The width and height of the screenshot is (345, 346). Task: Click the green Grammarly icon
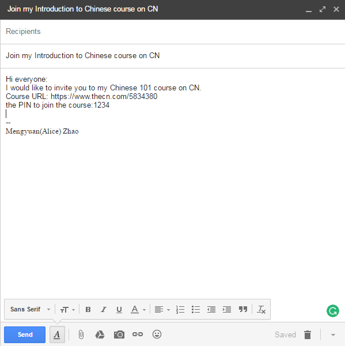pyautogui.click(x=333, y=311)
